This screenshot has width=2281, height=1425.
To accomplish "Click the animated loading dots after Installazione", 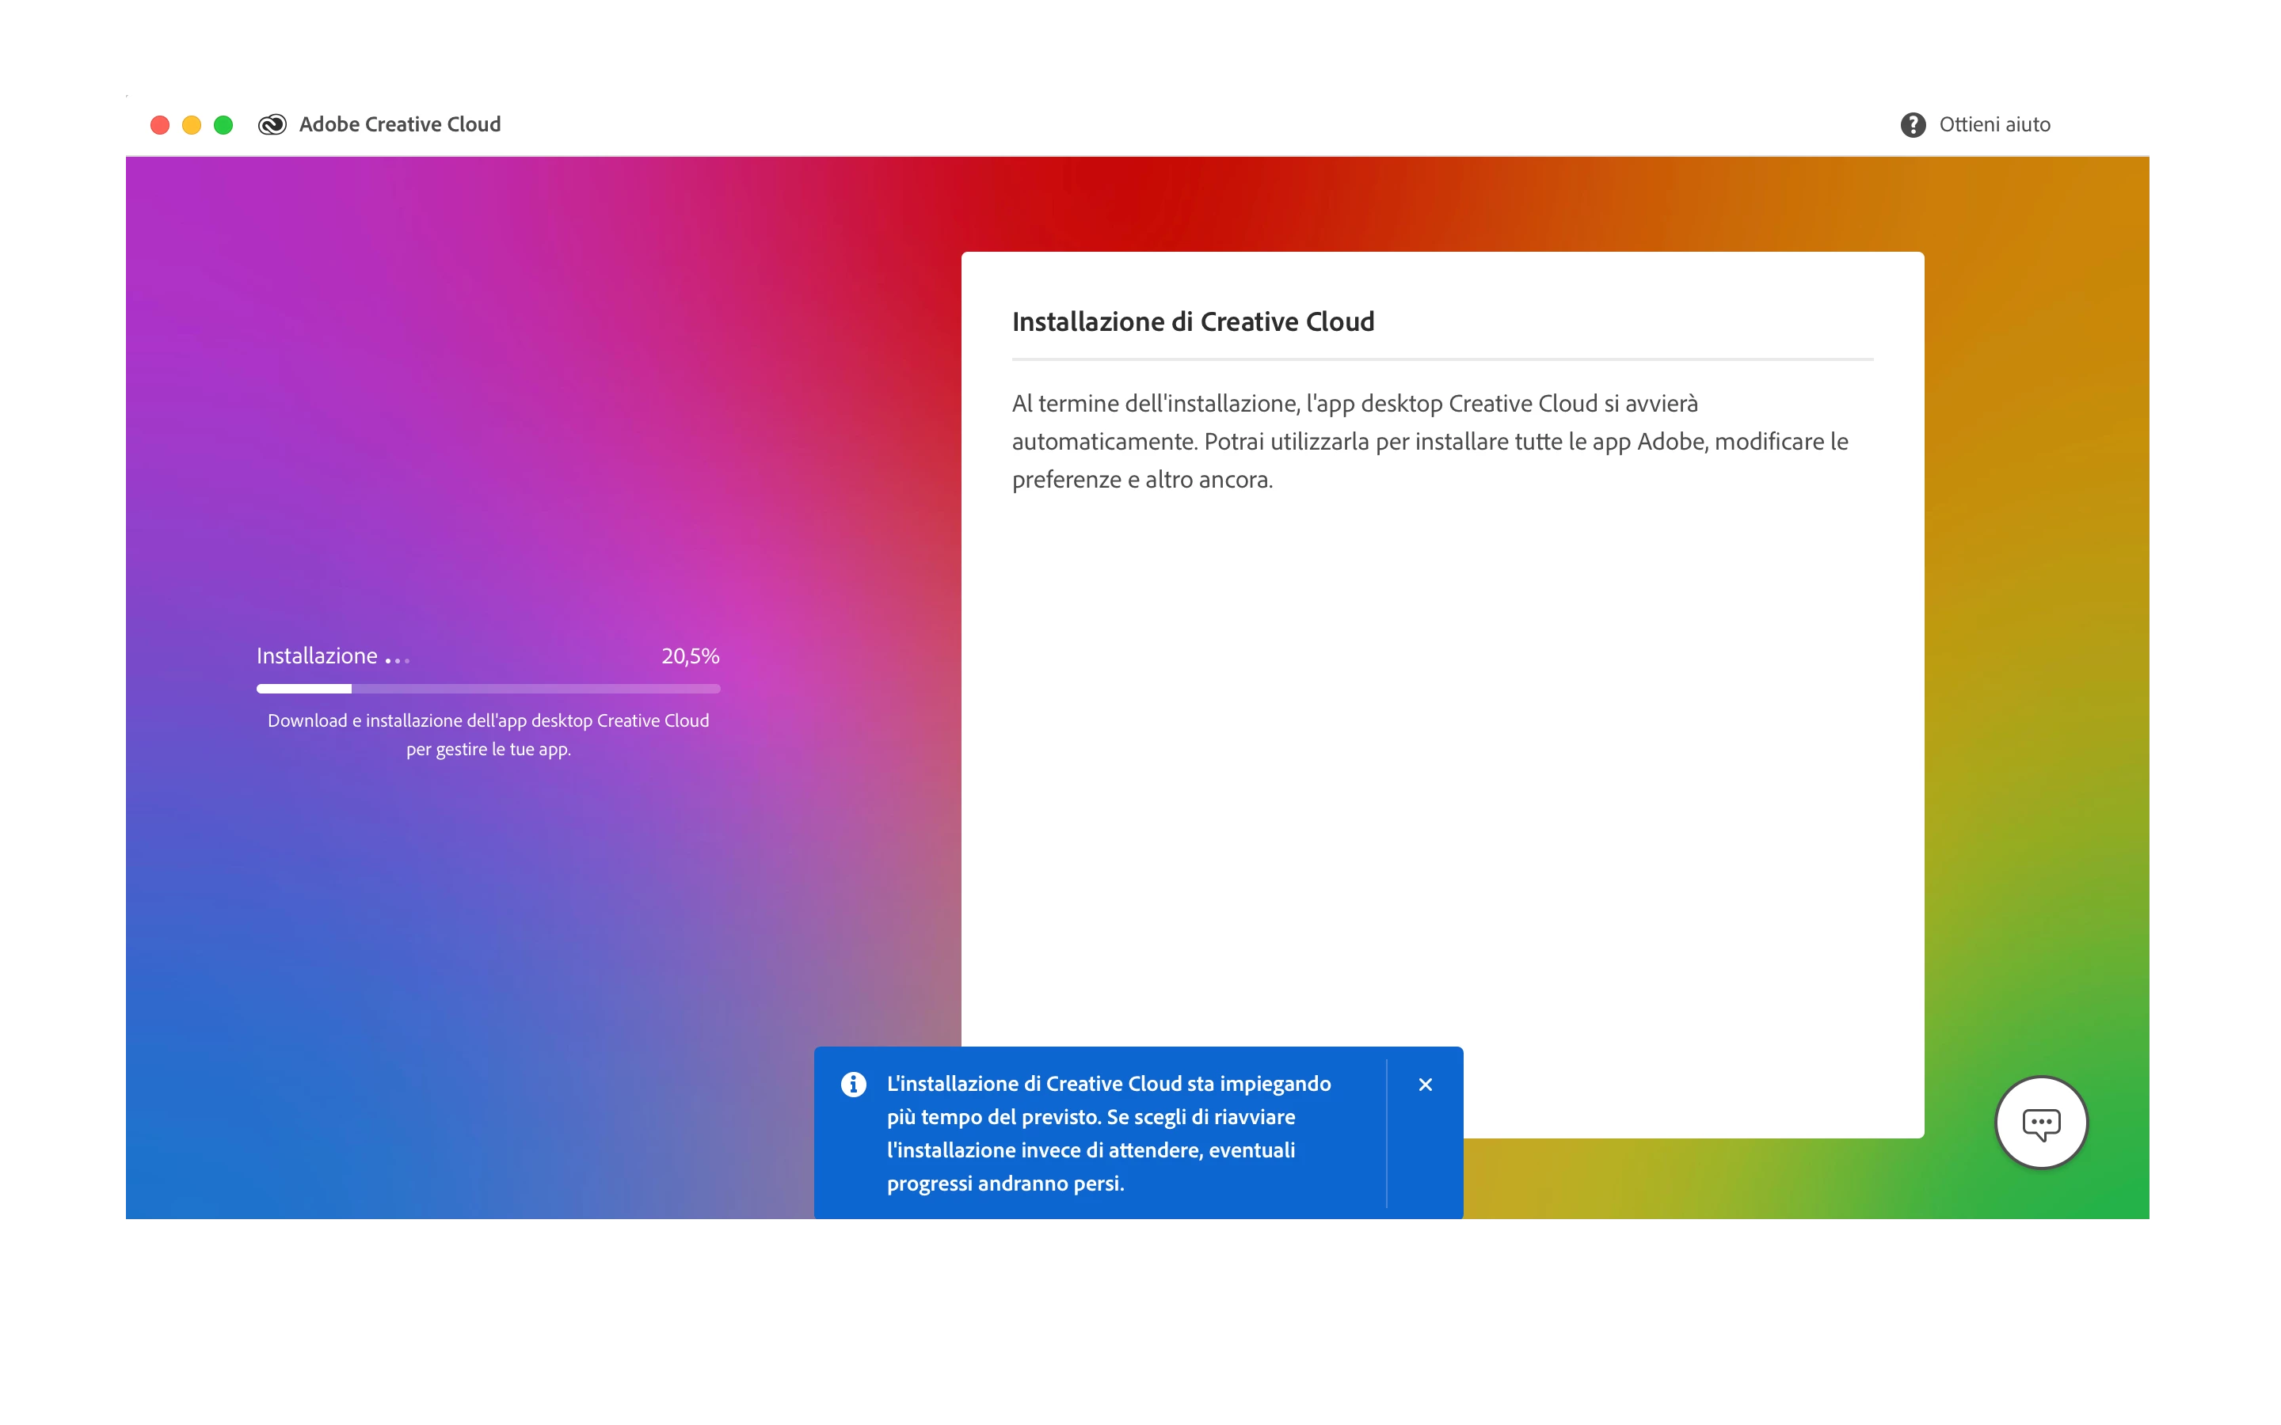I will [398, 659].
